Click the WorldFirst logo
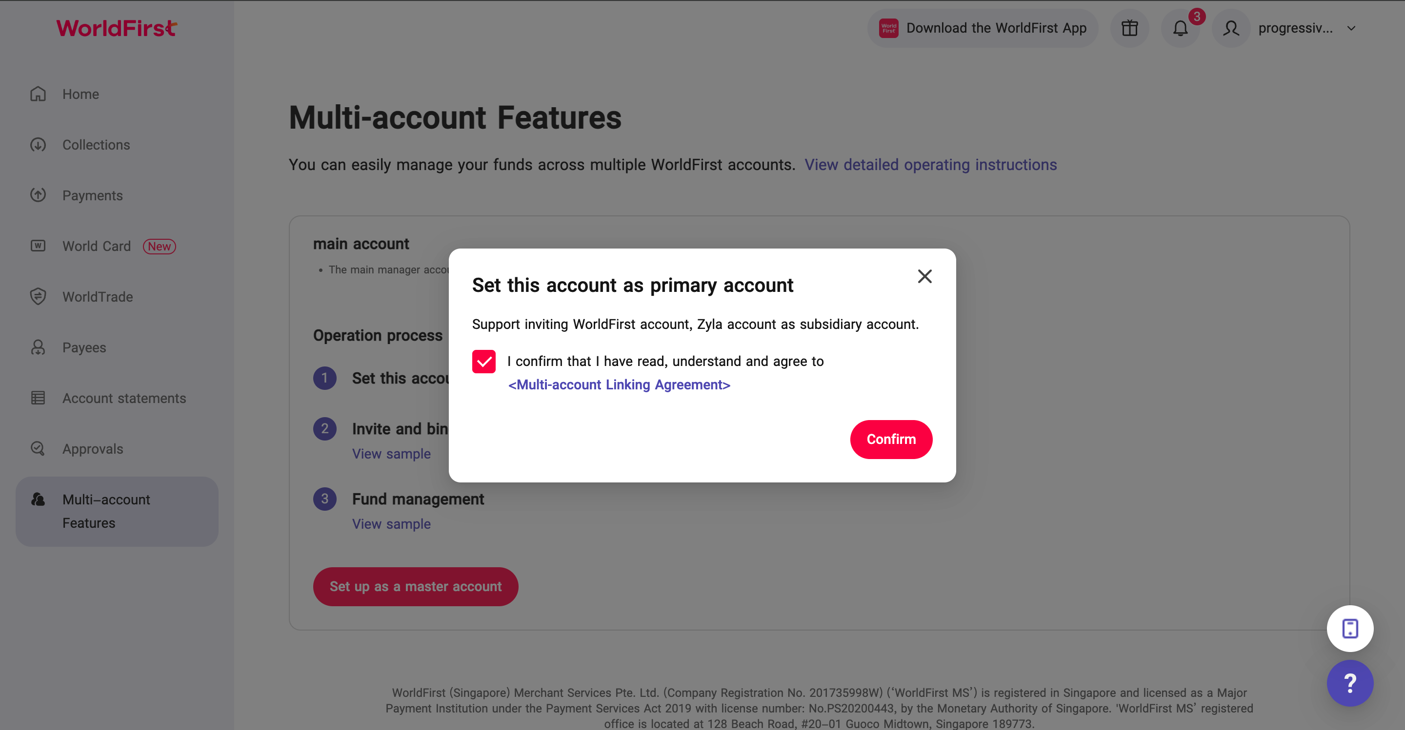 pyautogui.click(x=117, y=28)
